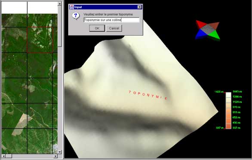Click the red TOPONYMIE label on terrain
The image size is (252, 160).
(148, 95)
